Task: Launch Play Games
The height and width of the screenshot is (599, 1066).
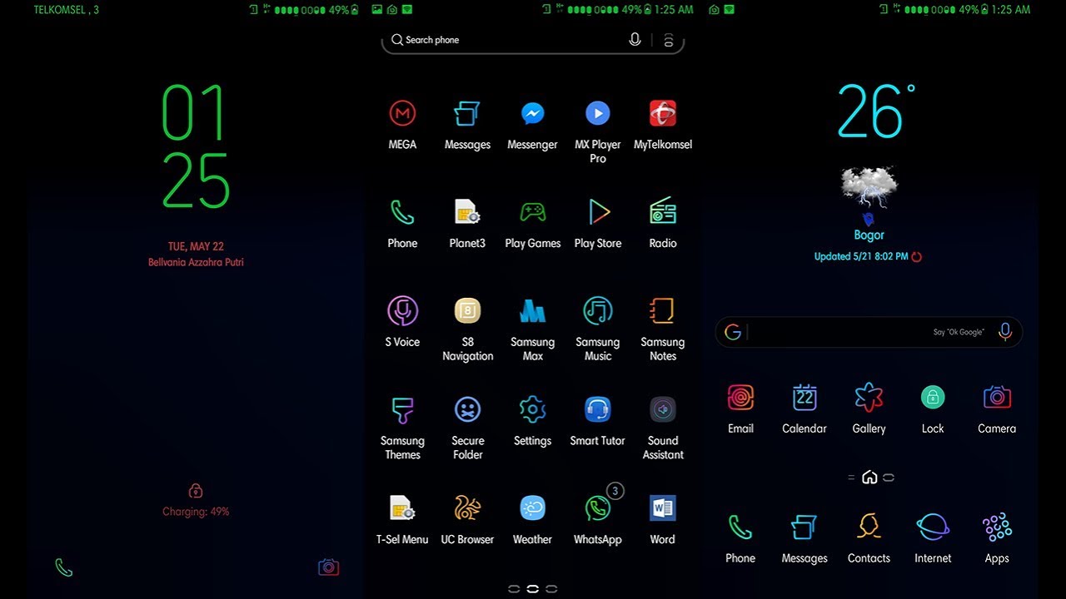Action: coord(532,212)
